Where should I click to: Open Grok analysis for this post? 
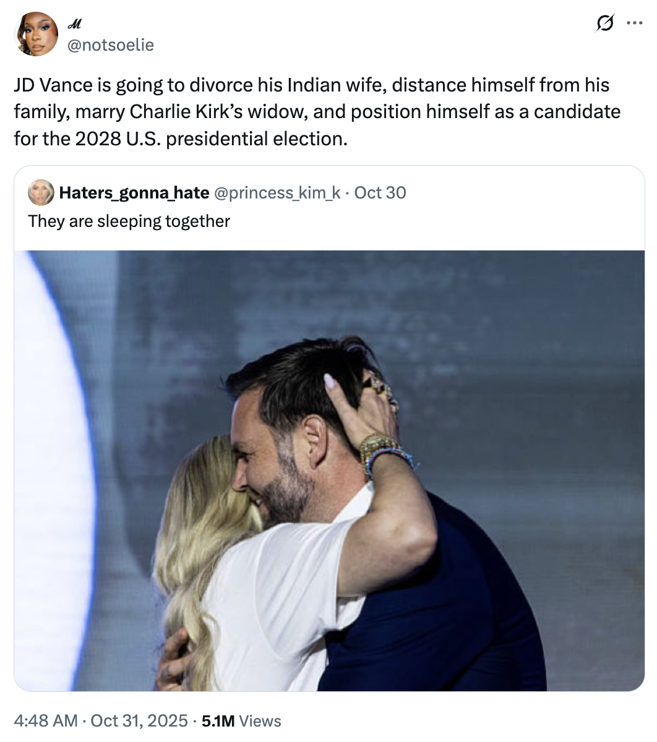coord(604,23)
